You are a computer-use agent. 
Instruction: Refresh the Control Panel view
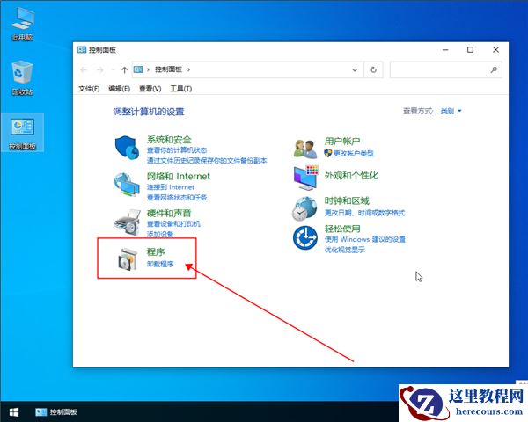(373, 69)
